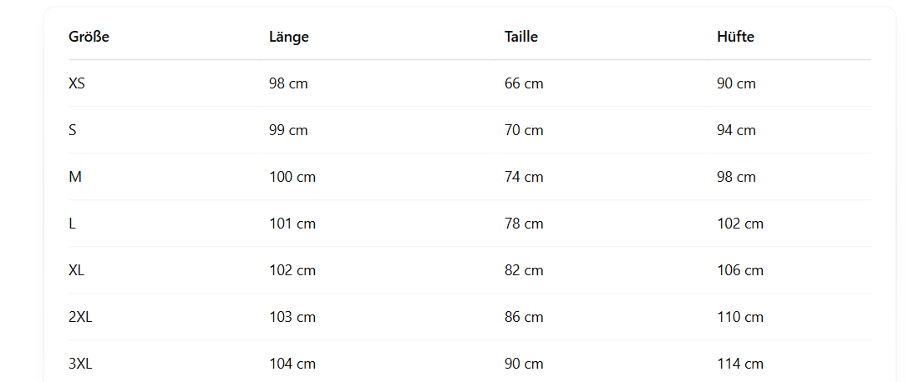Click the 106 cm hip value
Screen dimensions: 924x382
point(740,270)
